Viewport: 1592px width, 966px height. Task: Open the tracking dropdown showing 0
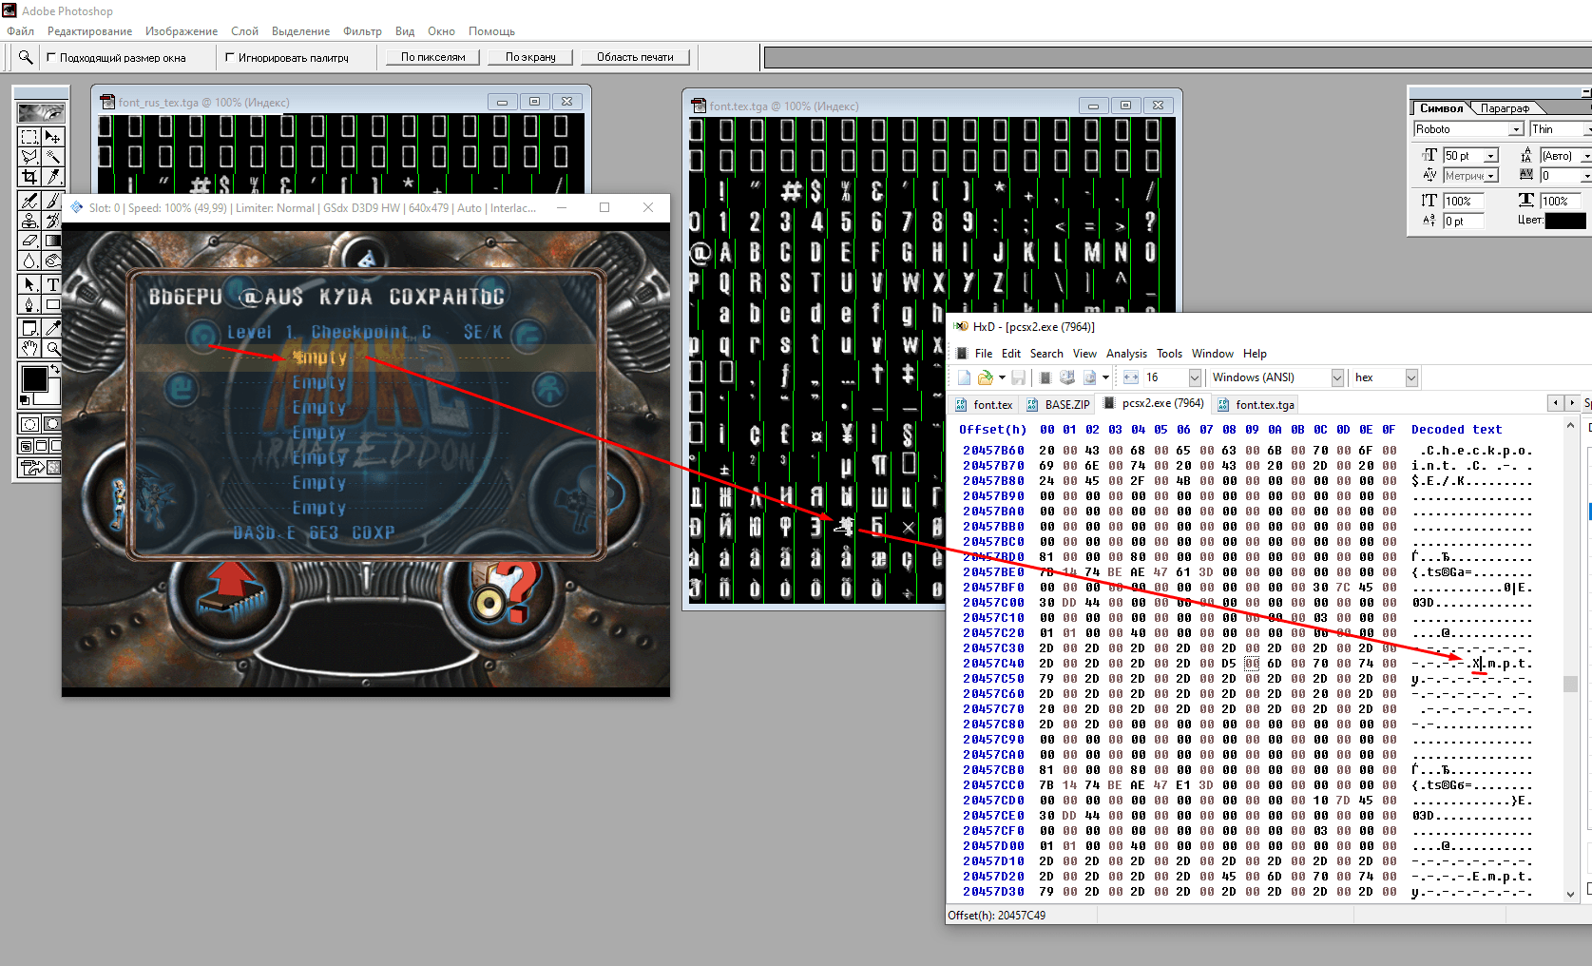1586,176
